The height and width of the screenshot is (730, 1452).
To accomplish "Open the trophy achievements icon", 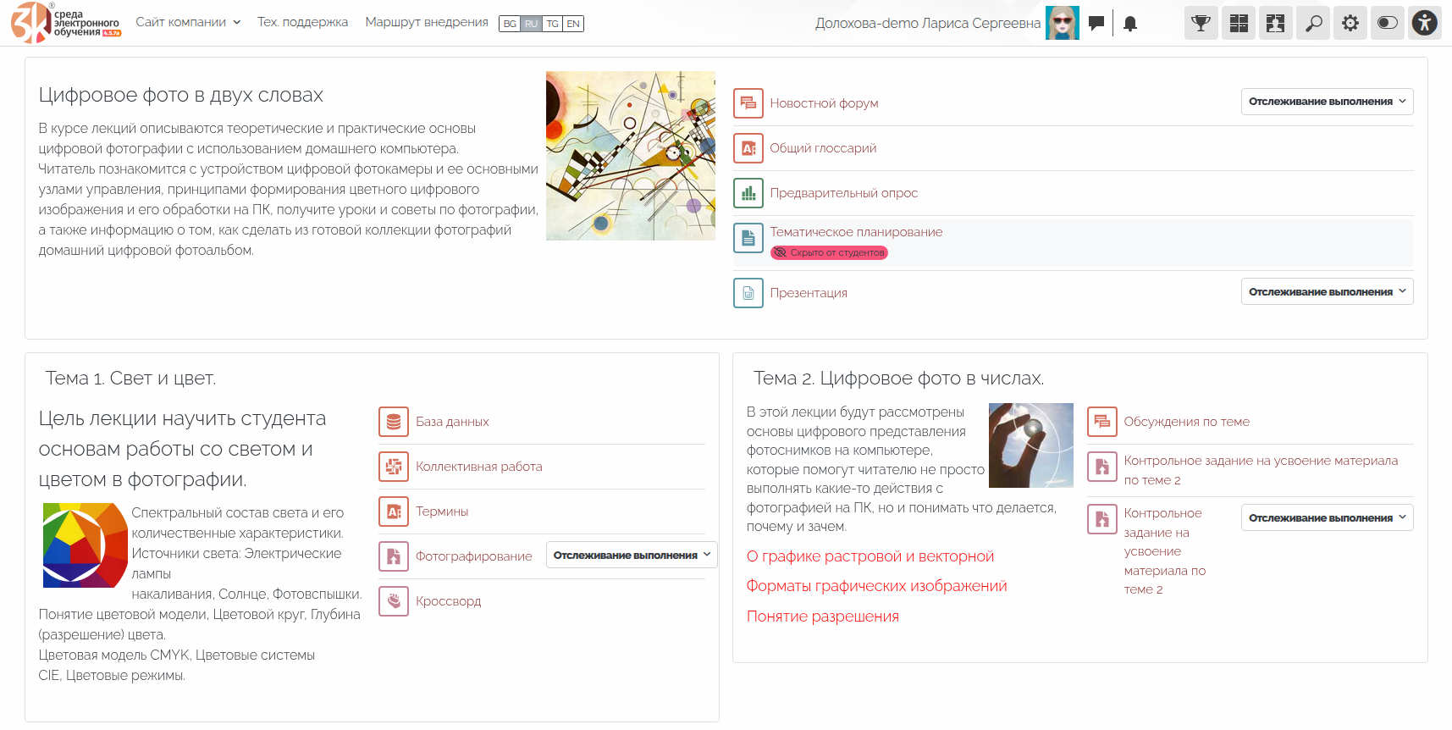I will 1201,23.
